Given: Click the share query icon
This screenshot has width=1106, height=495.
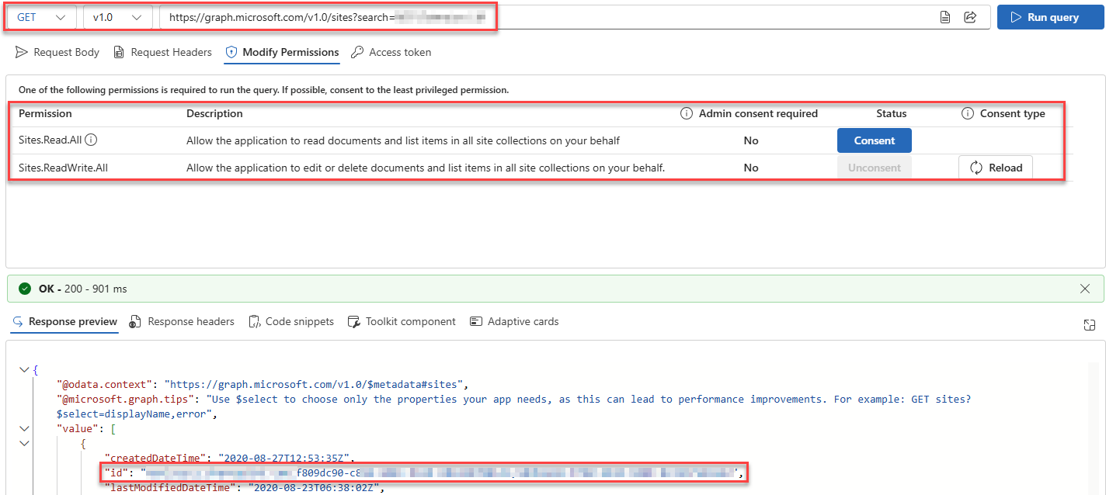Looking at the screenshot, I should pyautogui.click(x=970, y=17).
